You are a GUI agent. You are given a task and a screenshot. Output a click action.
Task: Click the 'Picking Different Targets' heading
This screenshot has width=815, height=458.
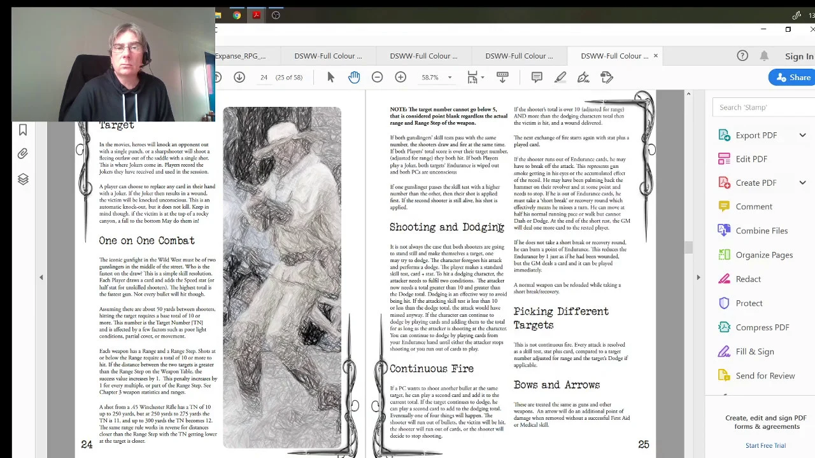pos(561,318)
